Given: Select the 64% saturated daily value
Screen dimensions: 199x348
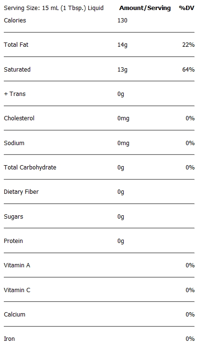Looking at the screenshot, I should 189,70.
